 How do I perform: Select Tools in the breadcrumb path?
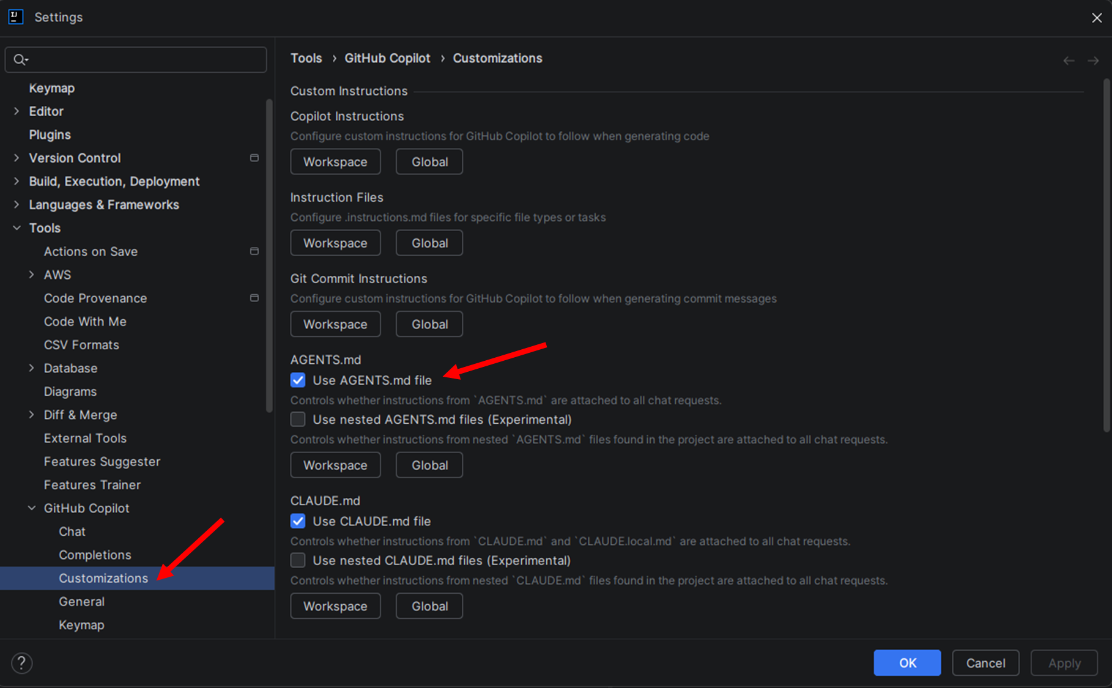pyautogui.click(x=306, y=58)
